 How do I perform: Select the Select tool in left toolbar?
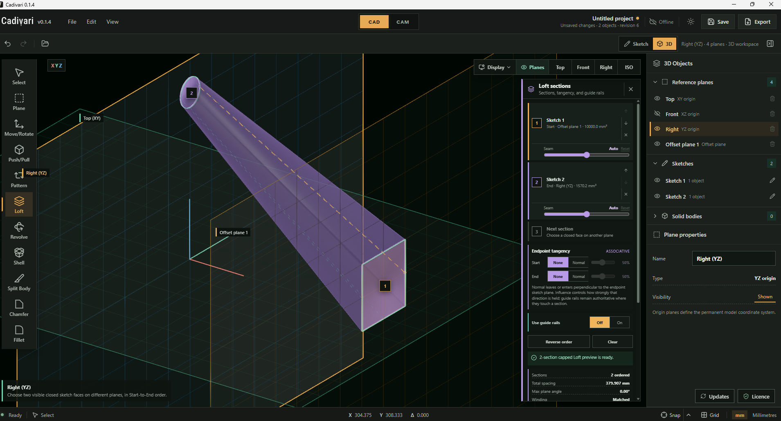pos(19,76)
